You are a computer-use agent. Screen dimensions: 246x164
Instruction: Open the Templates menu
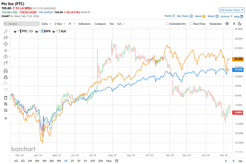click(x=215, y=24)
